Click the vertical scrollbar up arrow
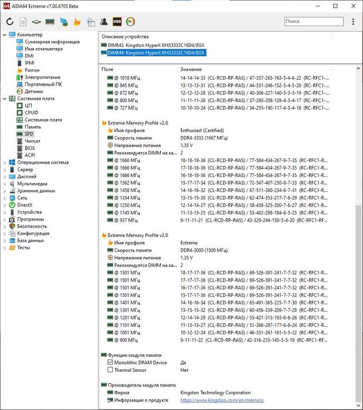The width and height of the screenshot is (363, 410). (358, 69)
